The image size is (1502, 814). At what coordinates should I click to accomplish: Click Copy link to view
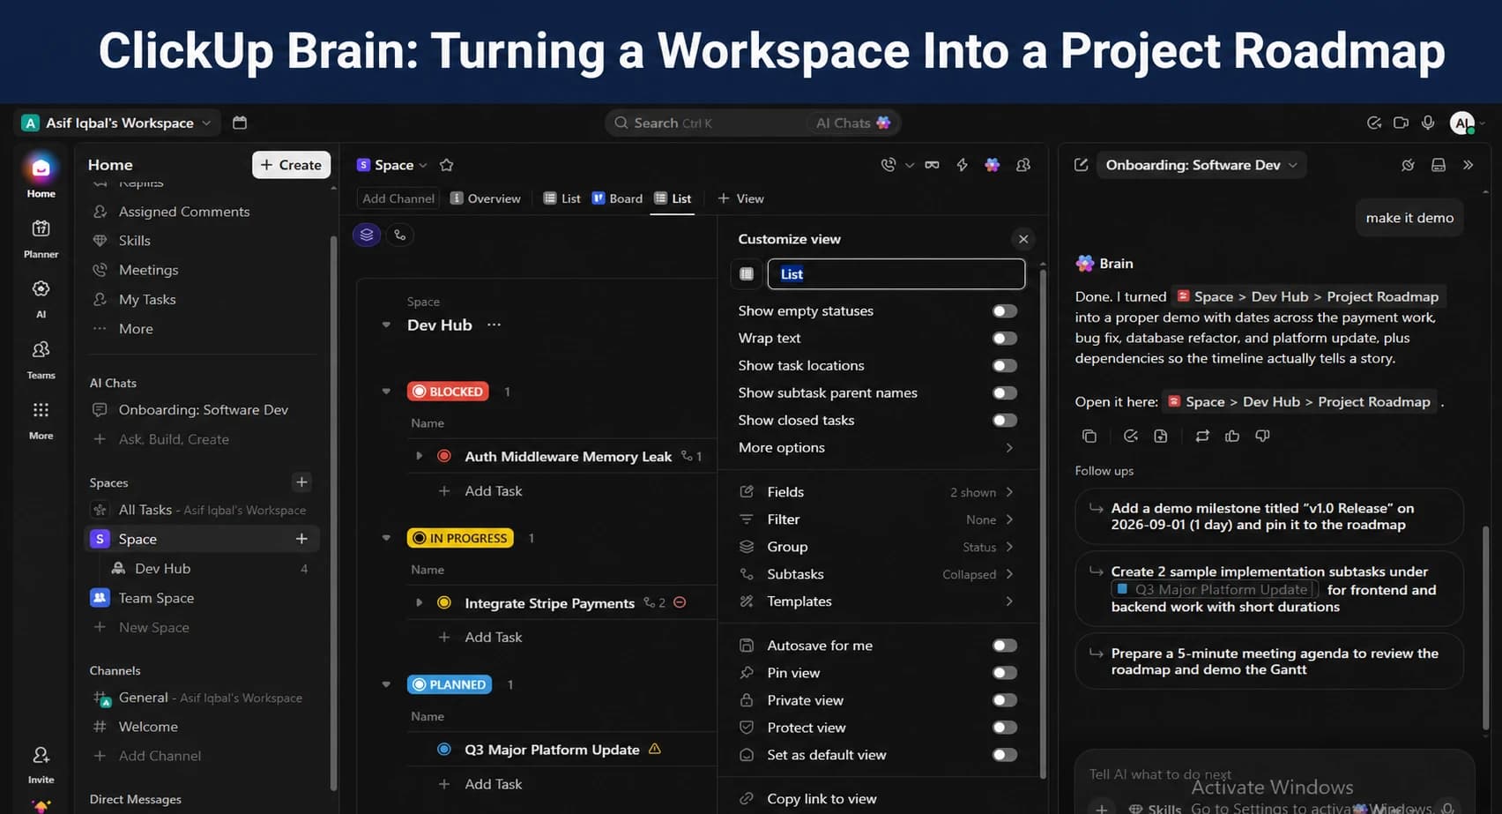[x=822, y=799]
